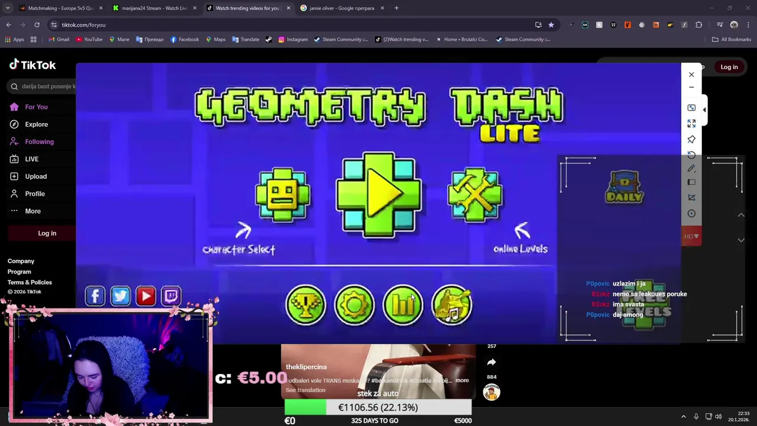The height and width of the screenshot is (426, 757).
Task: Open the Gmail bookmark
Action: tap(59, 40)
